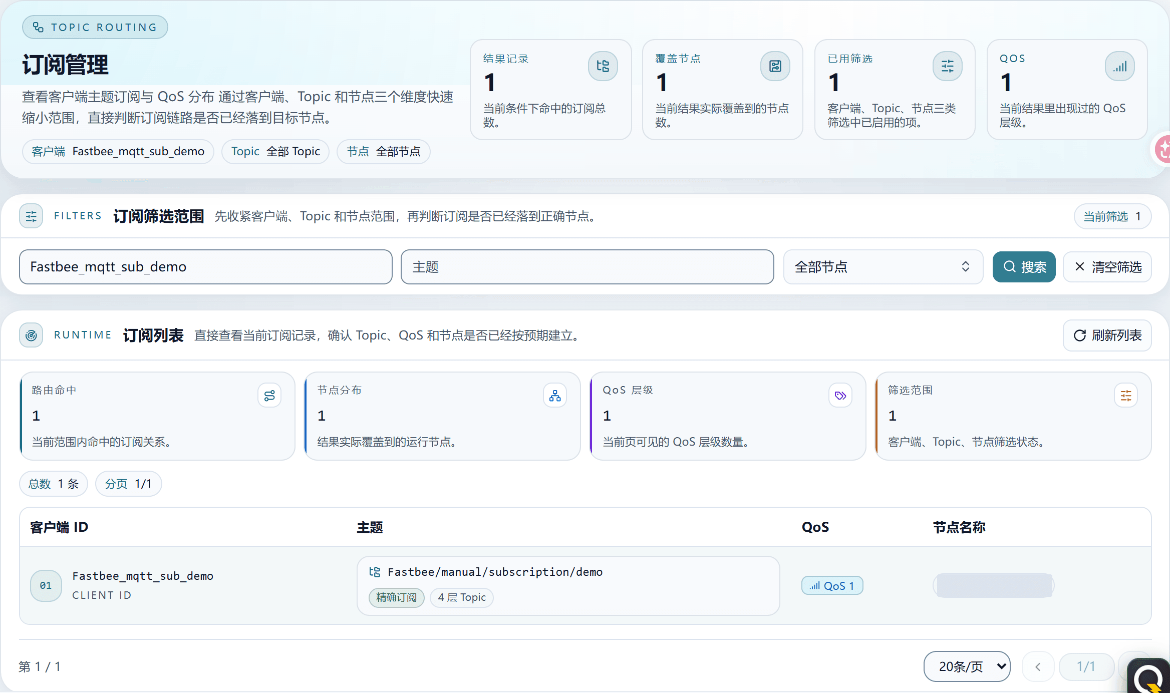Screen dimensions: 1170x693
Task: Click the pink star floating icon
Action: tap(1162, 149)
